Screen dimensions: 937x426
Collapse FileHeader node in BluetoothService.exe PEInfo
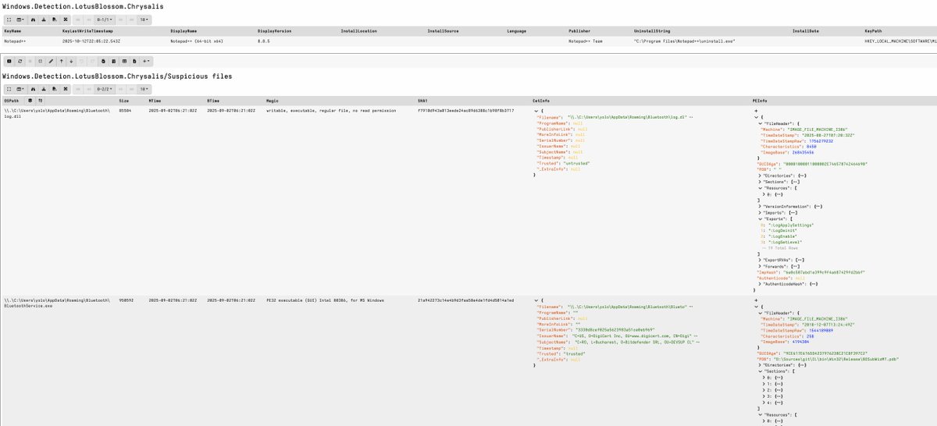(760, 314)
